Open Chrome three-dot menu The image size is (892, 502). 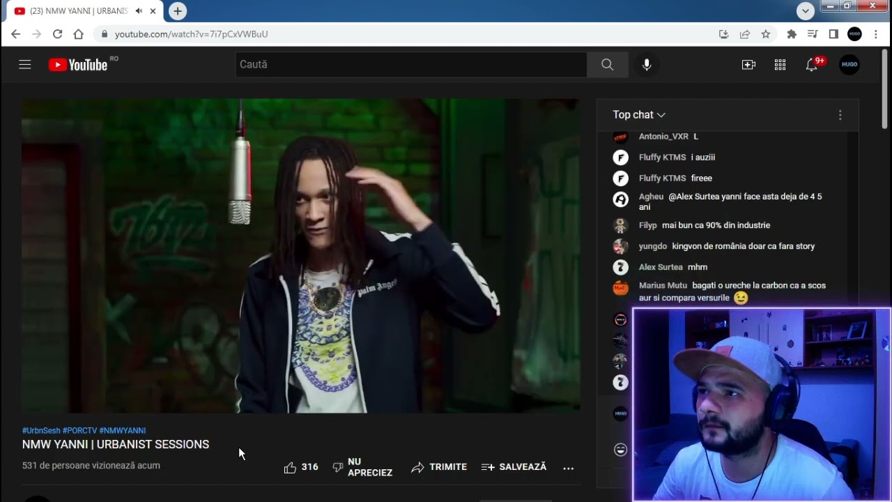[x=876, y=34]
